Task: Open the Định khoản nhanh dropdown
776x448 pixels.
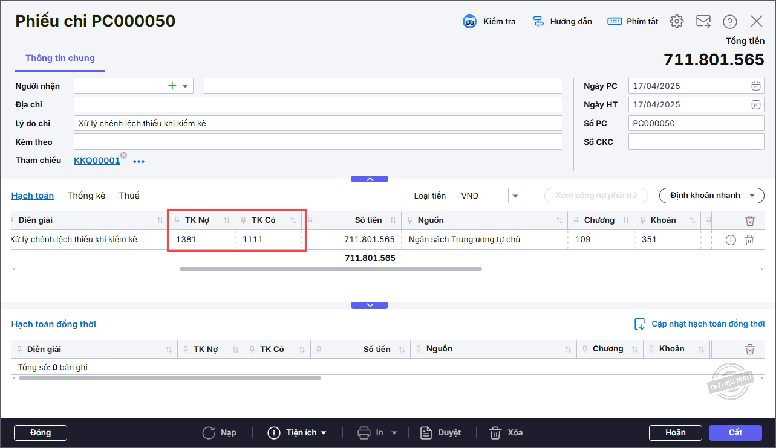Action: pos(711,196)
